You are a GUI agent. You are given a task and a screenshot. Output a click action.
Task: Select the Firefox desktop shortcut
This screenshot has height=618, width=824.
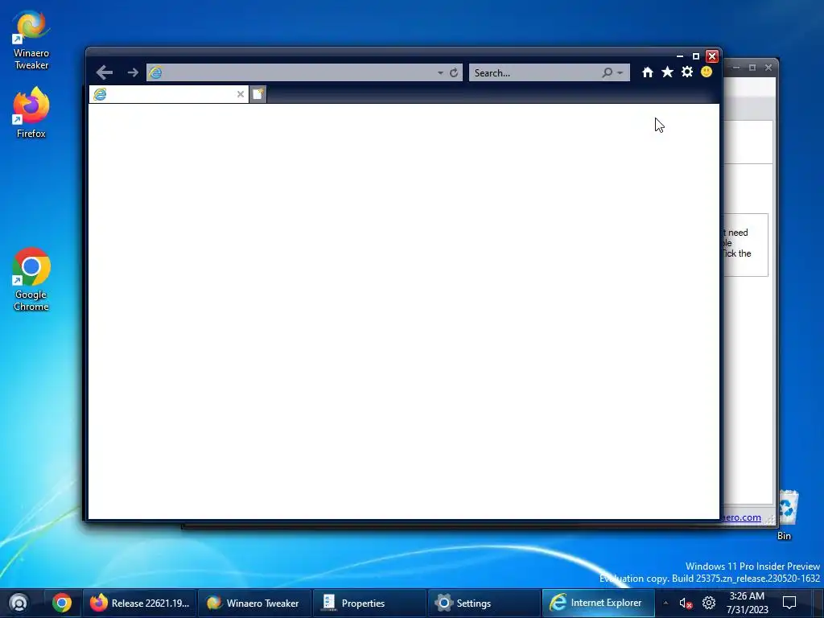pyautogui.click(x=31, y=113)
